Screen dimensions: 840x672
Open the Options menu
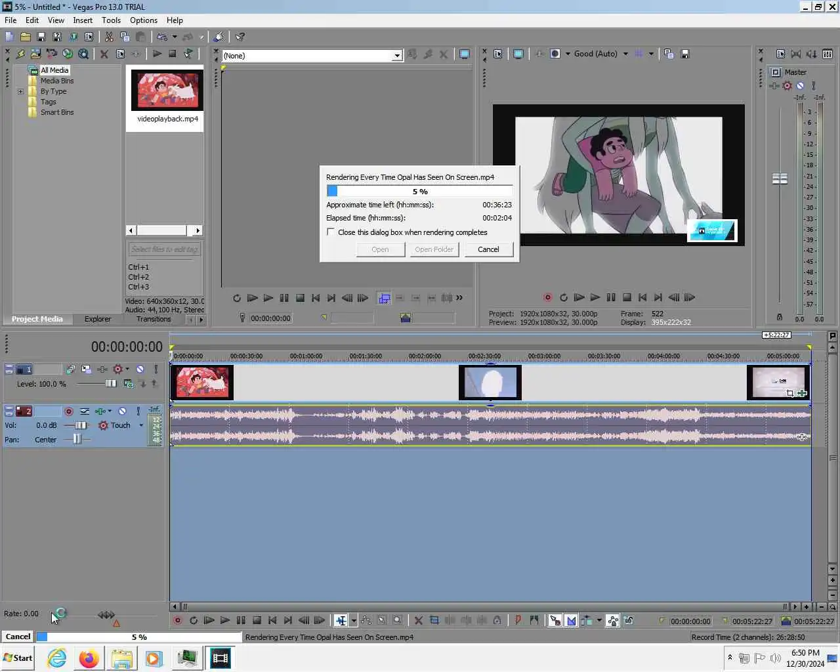click(144, 20)
